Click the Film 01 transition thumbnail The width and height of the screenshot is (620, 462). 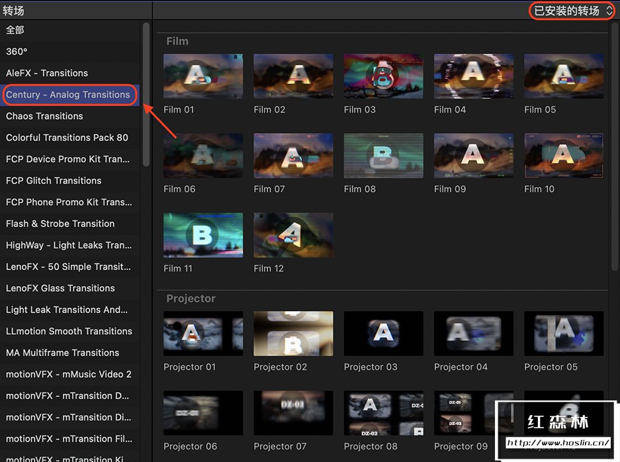point(203,76)
